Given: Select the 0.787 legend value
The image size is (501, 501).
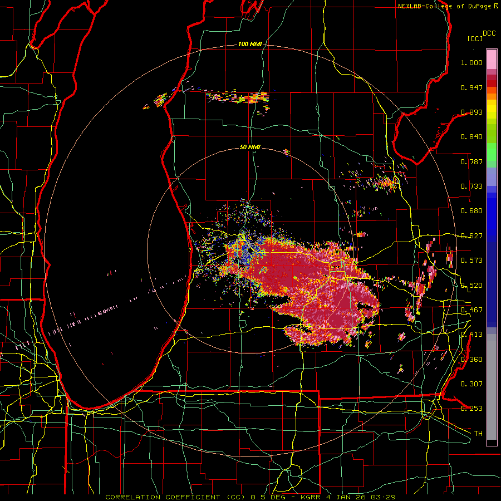Looking at the screenshot, I should coord(471,161).
